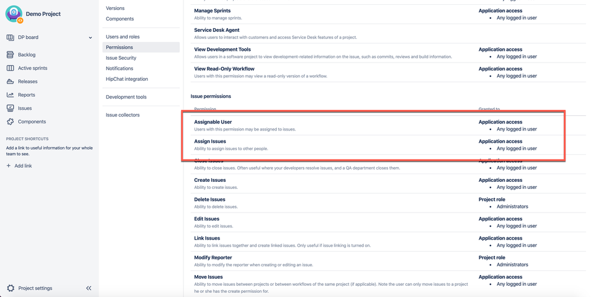Click the Move Issues permission name
The width and height of the screenshot is (591, 297).
pyautogui.click(x=208, y=277)
